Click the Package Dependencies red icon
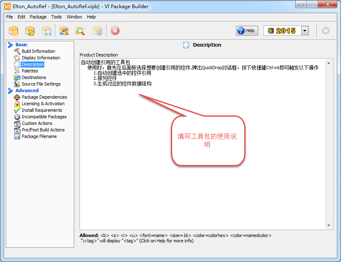 coord(17,97)
